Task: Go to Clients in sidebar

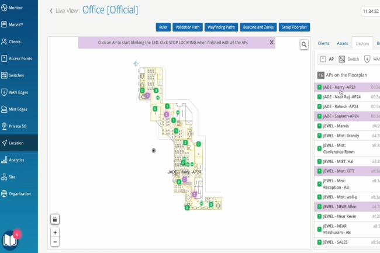Action: pos(19,41)
